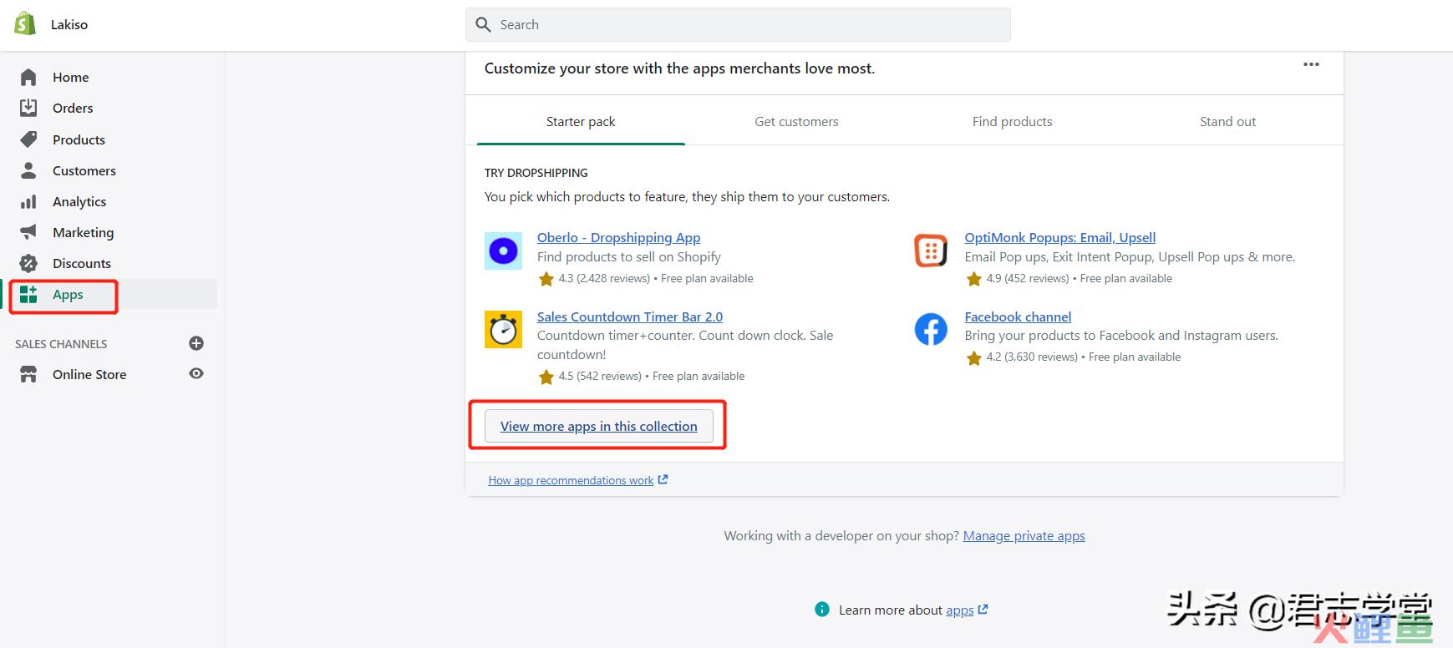Open How app recommendations work link

[571, 480]
